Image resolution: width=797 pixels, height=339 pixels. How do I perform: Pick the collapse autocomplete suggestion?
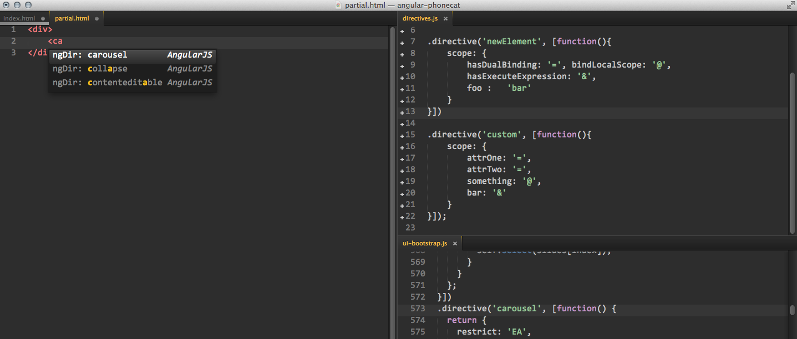click(x=132, y=69)
